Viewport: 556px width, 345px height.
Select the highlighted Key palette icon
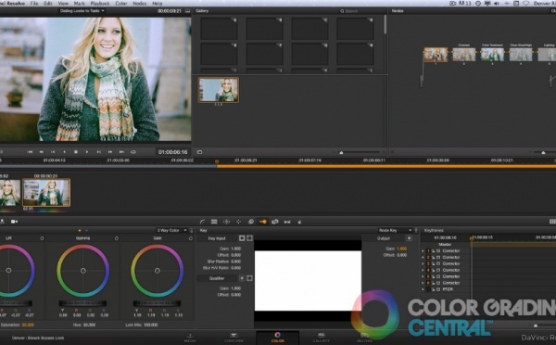263,222
